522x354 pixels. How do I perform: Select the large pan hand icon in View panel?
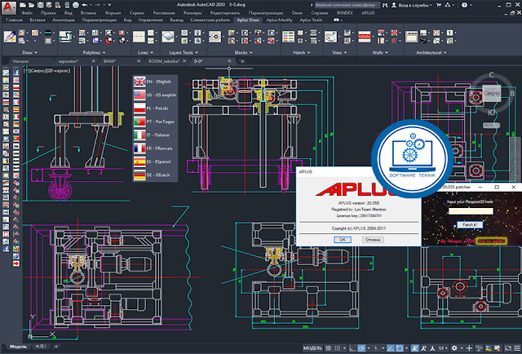coord(330,37)
